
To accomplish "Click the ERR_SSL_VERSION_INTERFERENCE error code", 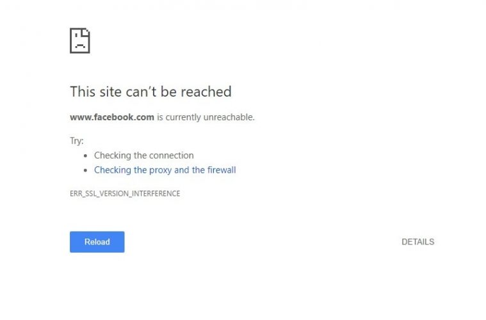I will coord(125,194).
